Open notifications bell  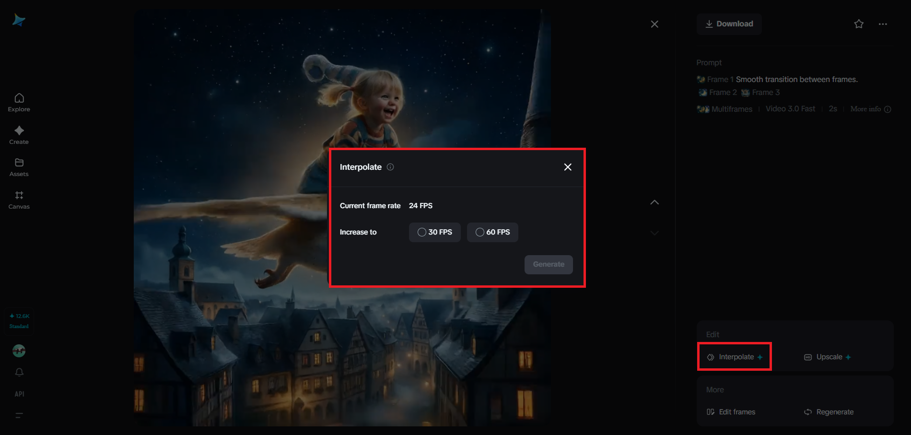19,372
